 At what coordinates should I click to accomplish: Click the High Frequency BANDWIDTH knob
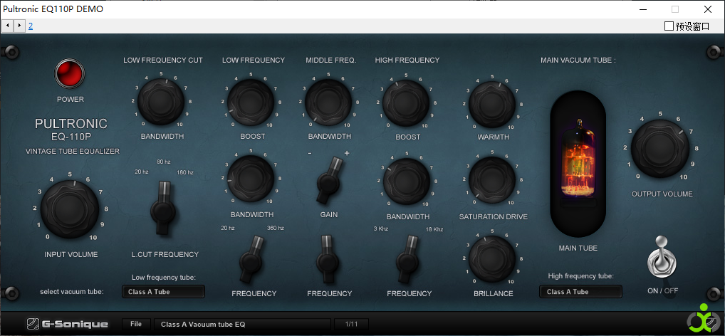pyautogui.click(x=407, y=181)
